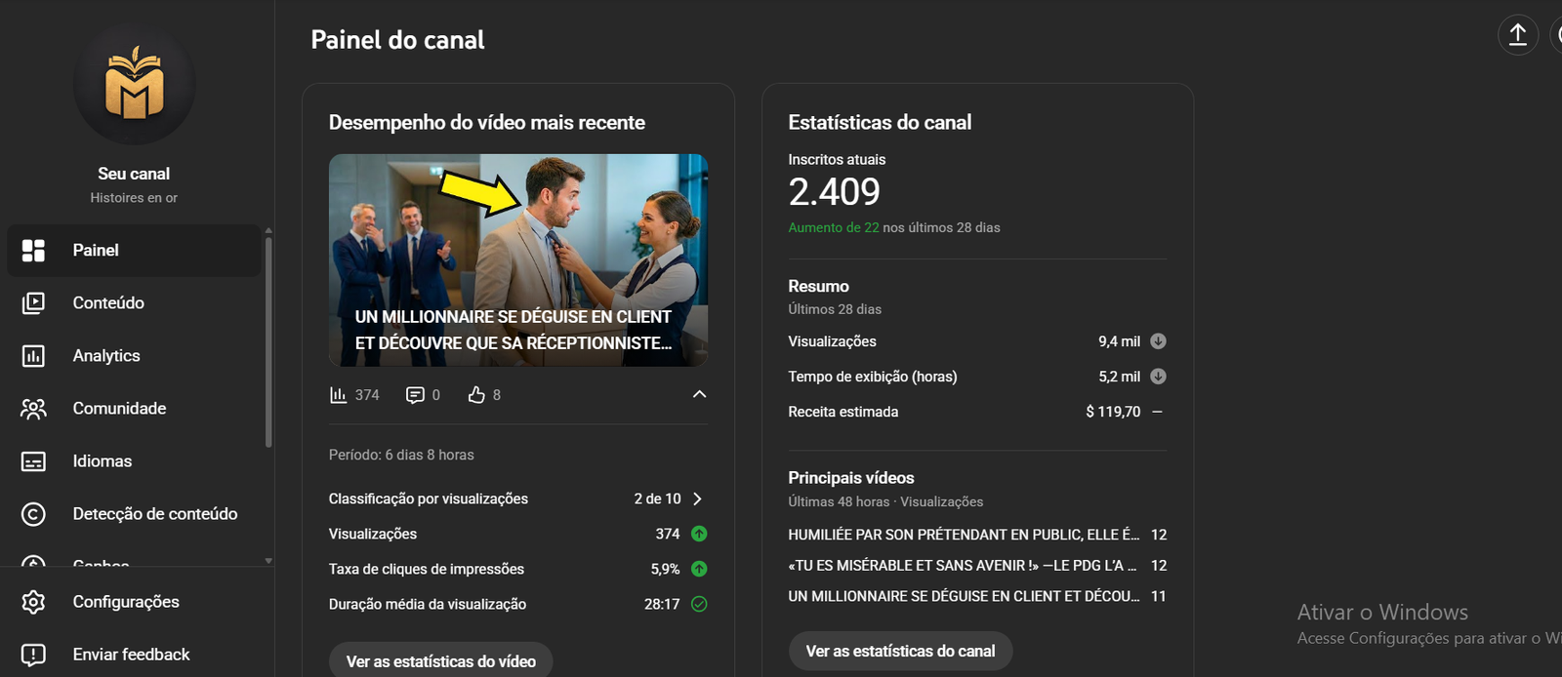Viewport: 1562px width, 677px height.
Task: Click the Aumento de 22 text
Action: [834, 227]
